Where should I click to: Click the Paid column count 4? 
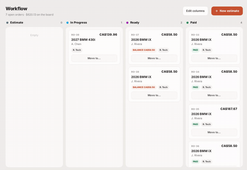pyautogui.click(x=241, y=23)
